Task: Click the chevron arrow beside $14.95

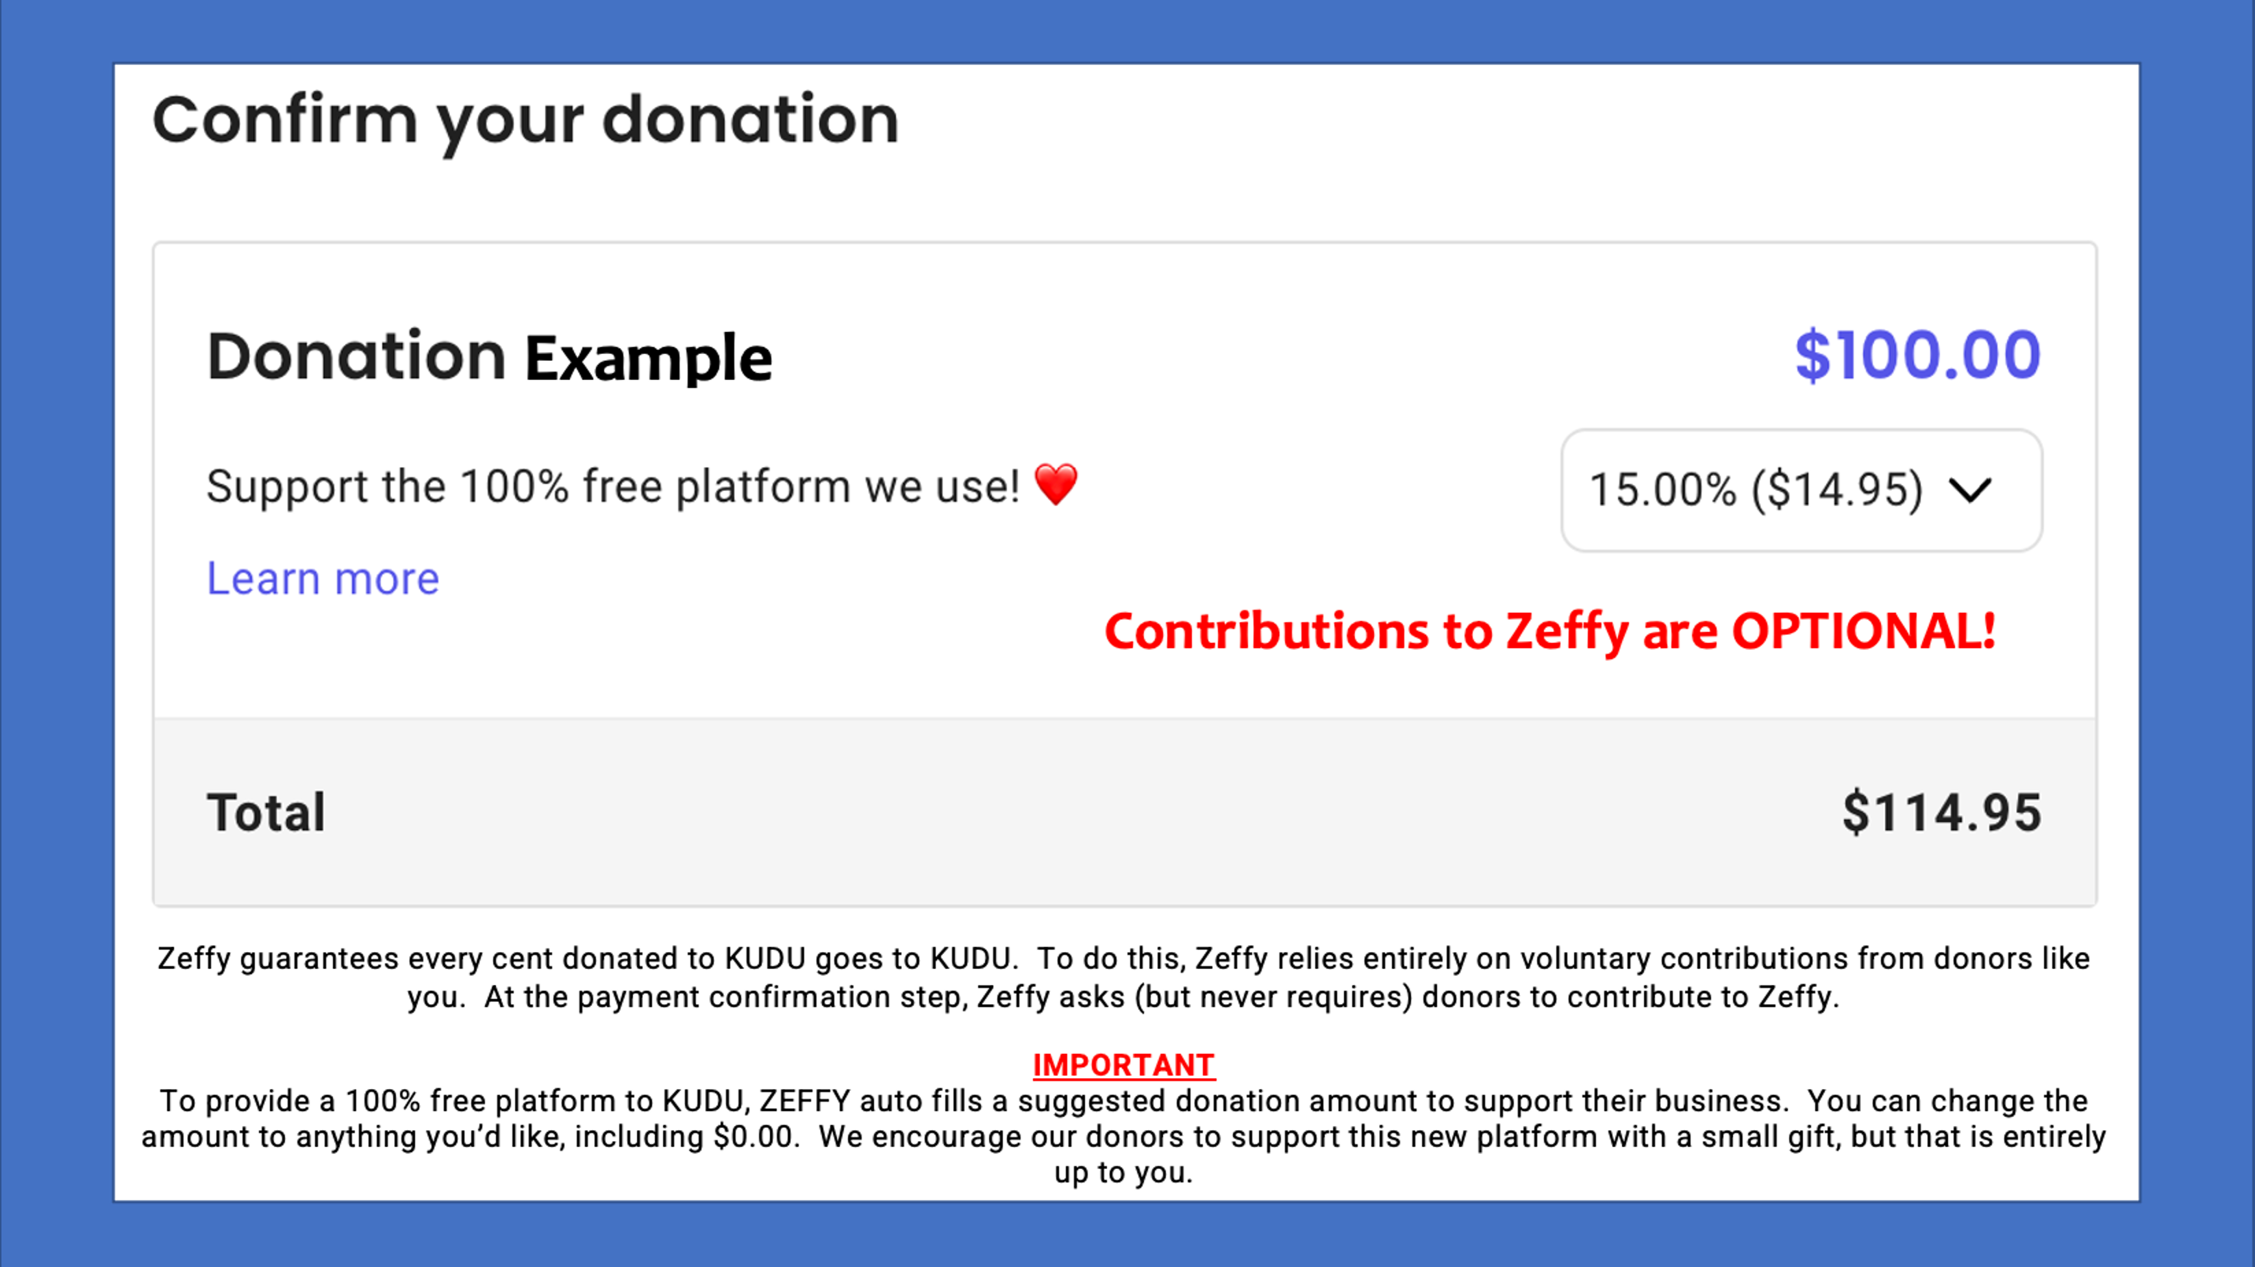Action: (x=1971, y=490)
